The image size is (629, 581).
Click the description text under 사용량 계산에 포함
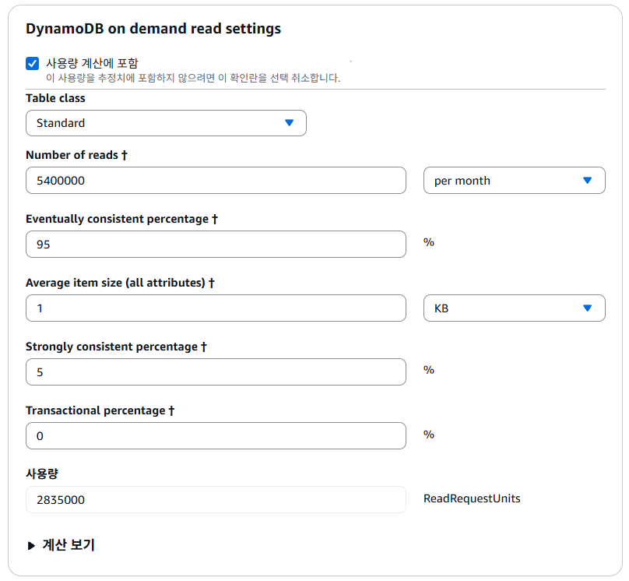click(193, 78)
